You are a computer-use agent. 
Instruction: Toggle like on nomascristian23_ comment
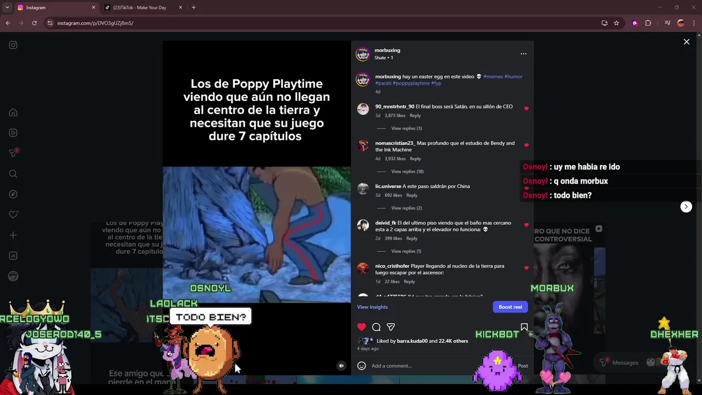[x=526, y=145]
